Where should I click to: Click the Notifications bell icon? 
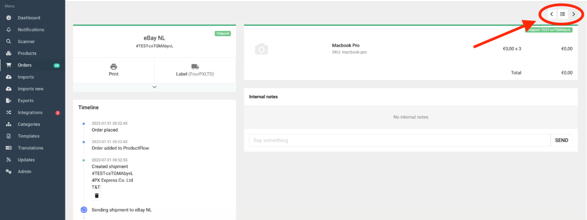8,30
